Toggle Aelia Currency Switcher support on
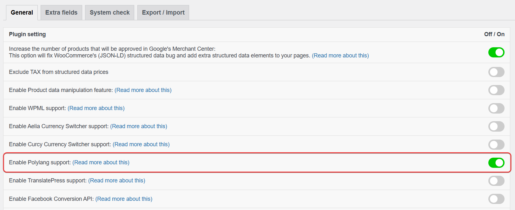 (x=496, y=126)
